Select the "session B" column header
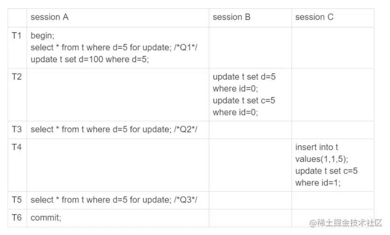Image resolution: width=390 pixels, height=235 pixels. tap(231, 17)
